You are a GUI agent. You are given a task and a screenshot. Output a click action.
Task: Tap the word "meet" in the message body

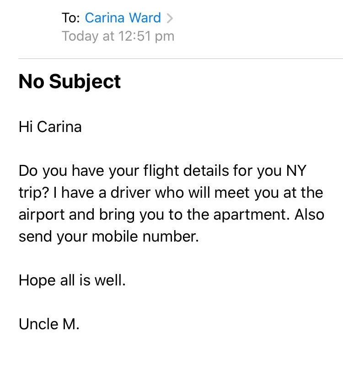[232, 193]
